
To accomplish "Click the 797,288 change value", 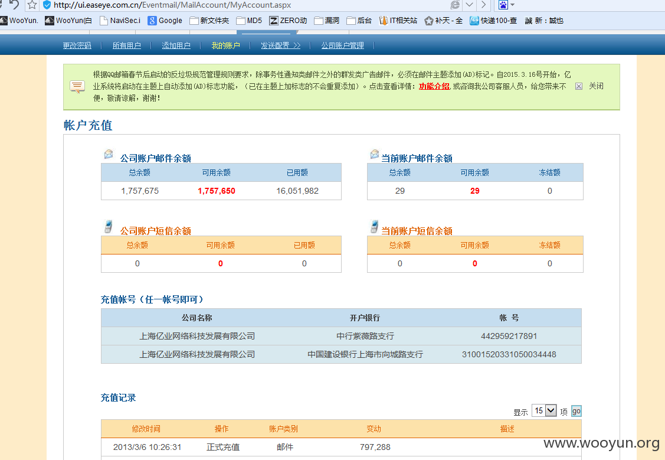I will click(375, 447).
